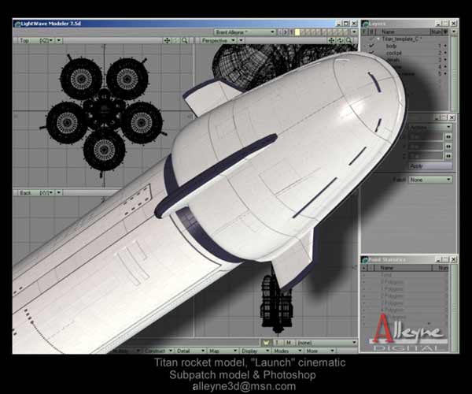Minimize the LightWave Modeler window
Image resolution: width=472 pixels, height=394 pixels.
pyautogui.click(x=339, y=24)
